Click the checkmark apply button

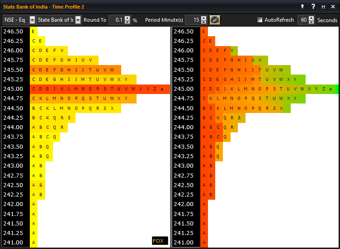click(x=215, y=20)
